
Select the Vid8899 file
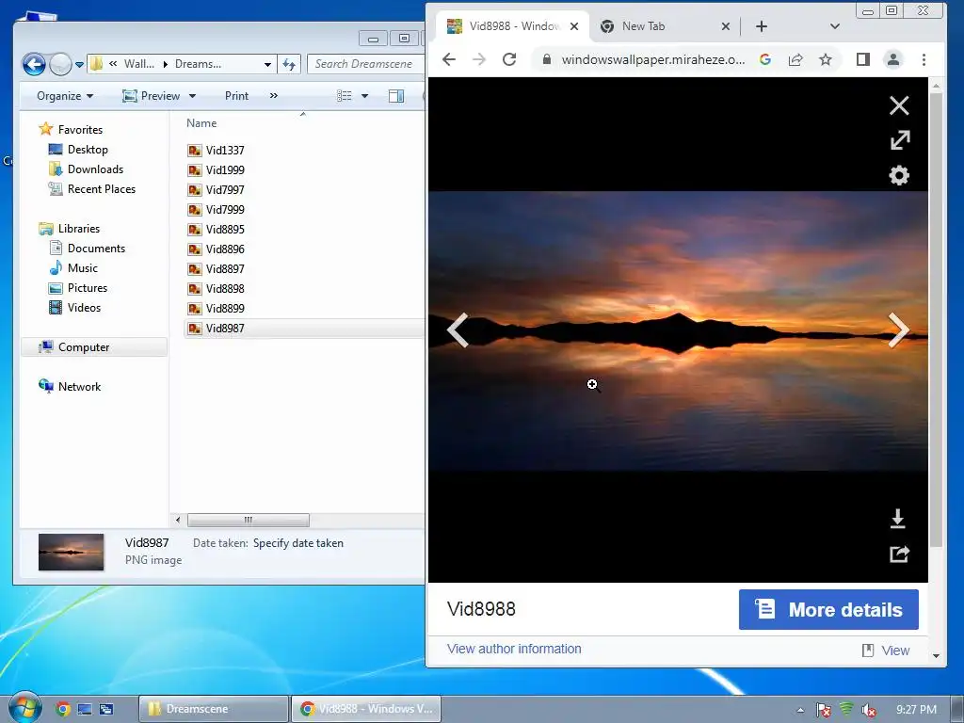(216, 308)
